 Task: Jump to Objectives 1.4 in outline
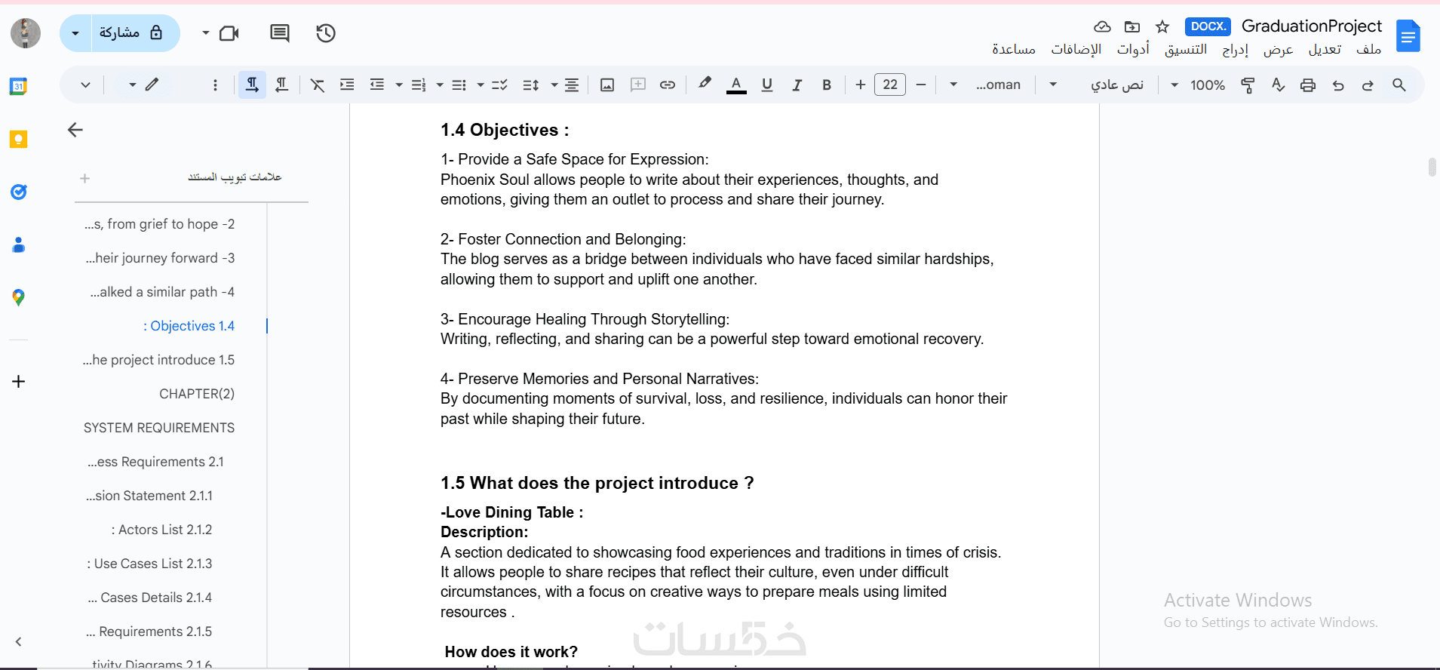189,326
